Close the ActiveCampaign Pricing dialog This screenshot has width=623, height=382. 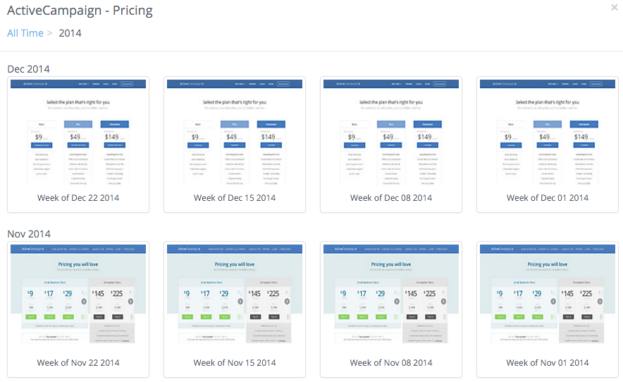click(x=615, y=7)
